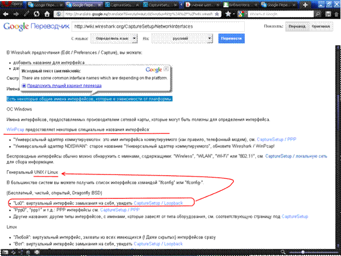This screenshot has width=341, height=256.
Task: Click the line (Бесплатный, чистый, открытый, Dragonfly BSD)
Action: coord(54,193)
